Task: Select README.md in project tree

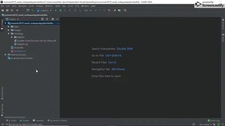Action: pyautogui.click(x=18, y=51)
